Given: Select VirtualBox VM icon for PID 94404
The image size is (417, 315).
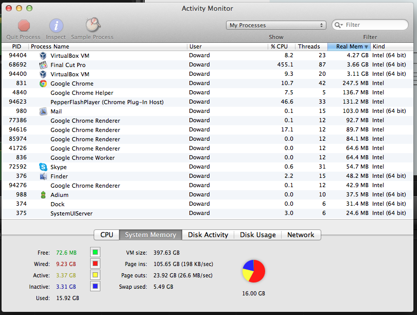Looking at the screenshot, I should click(x=43, y=56).
